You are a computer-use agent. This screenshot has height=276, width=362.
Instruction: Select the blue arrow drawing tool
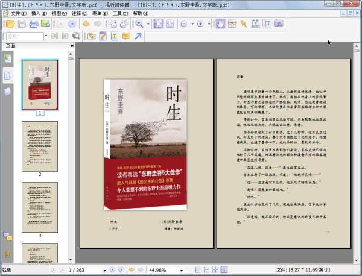(138, 36)
